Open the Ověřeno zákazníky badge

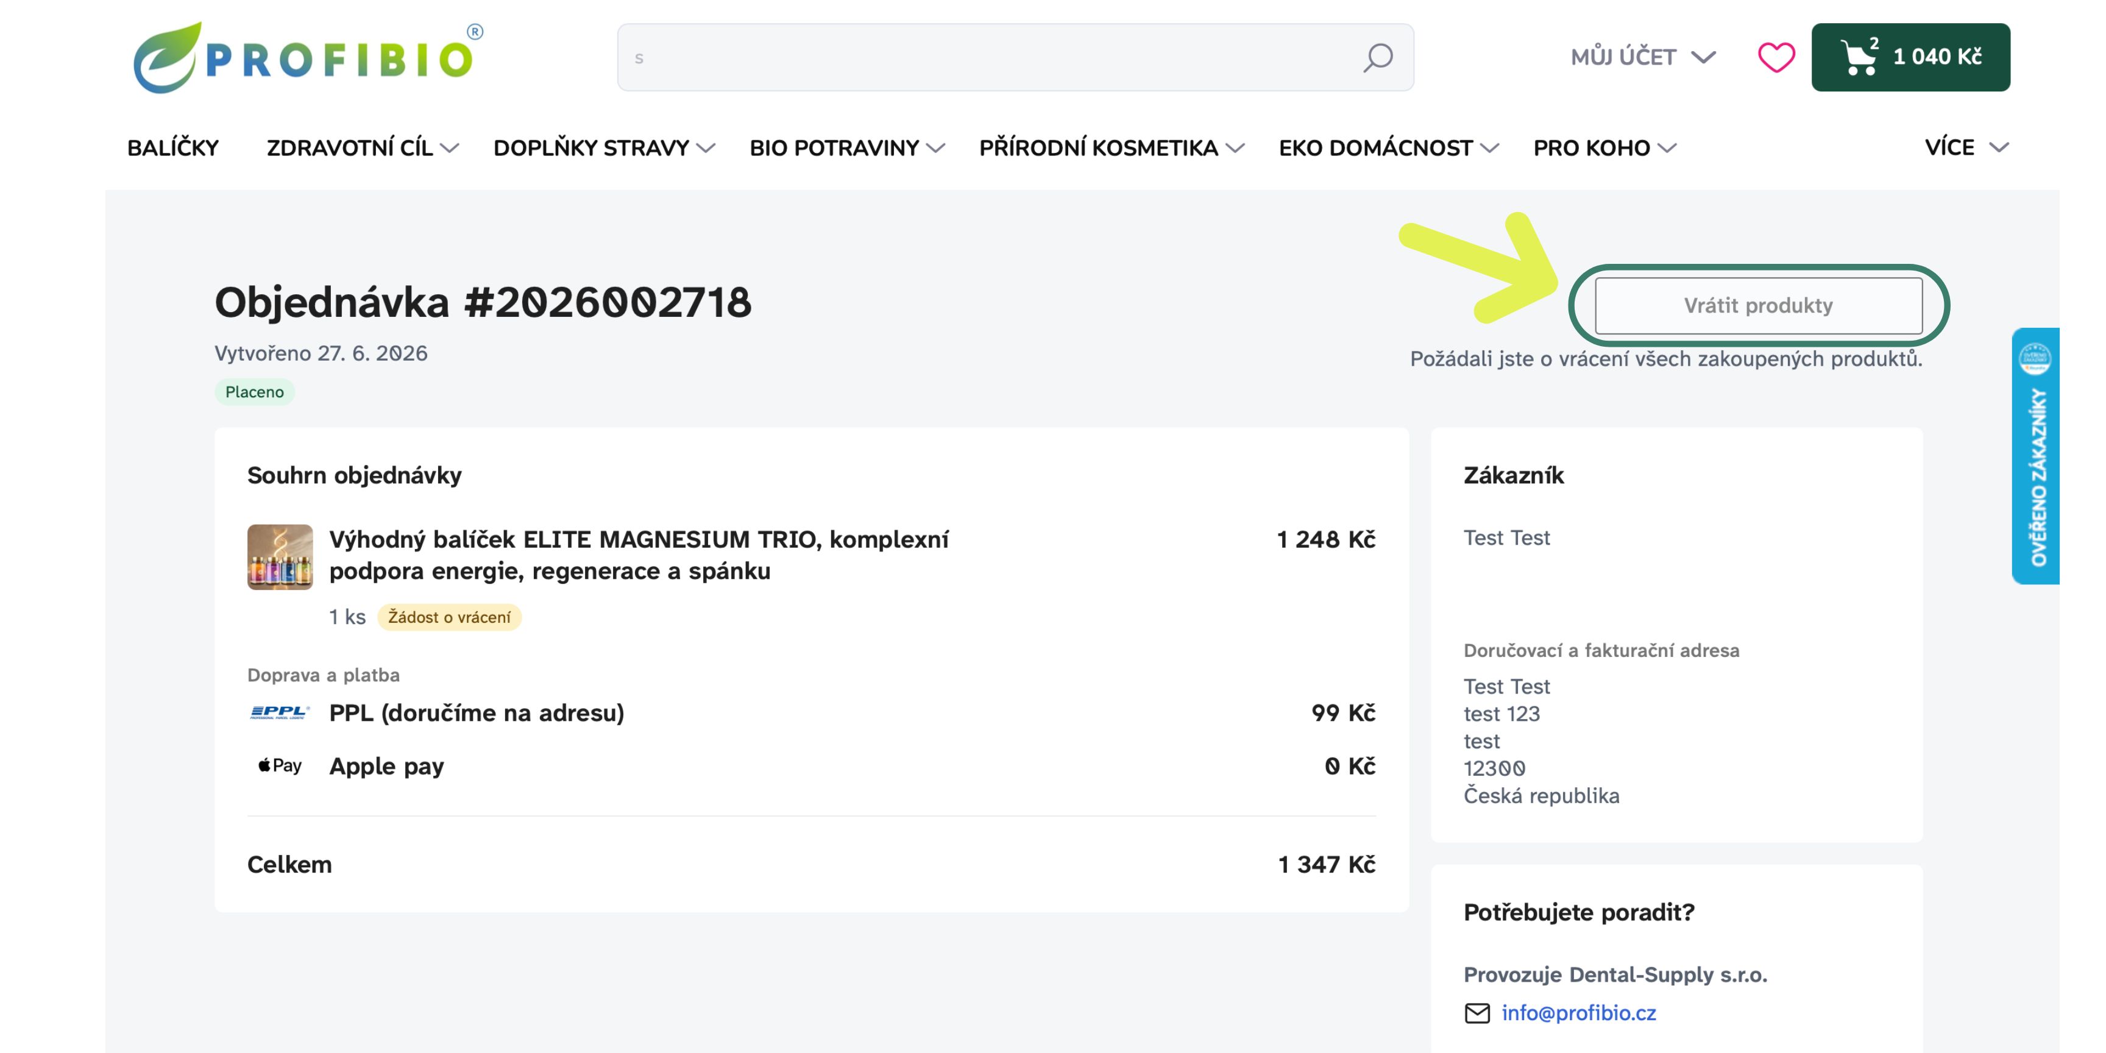pos(2036,456)
